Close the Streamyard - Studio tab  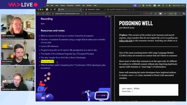(x=105, y=9)
